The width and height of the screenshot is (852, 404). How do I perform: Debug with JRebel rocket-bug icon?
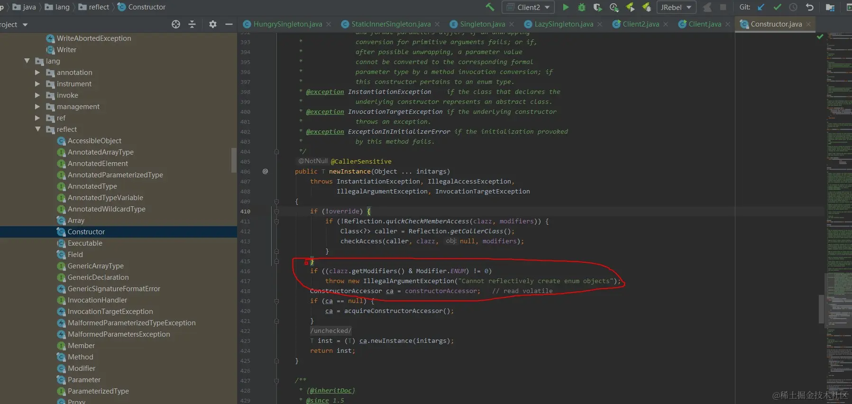(646, 7)
